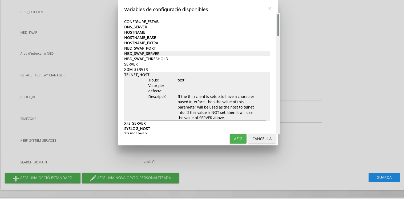The width and height of the screenshot is (404, 199).
Task: Choose XDM_SERVER in the list
Action: pyautogui.click(x=136, y=70)
